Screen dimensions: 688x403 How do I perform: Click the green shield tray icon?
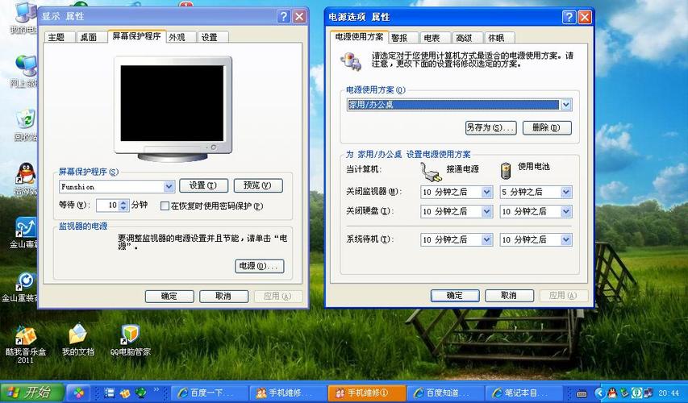coord(636,393)
